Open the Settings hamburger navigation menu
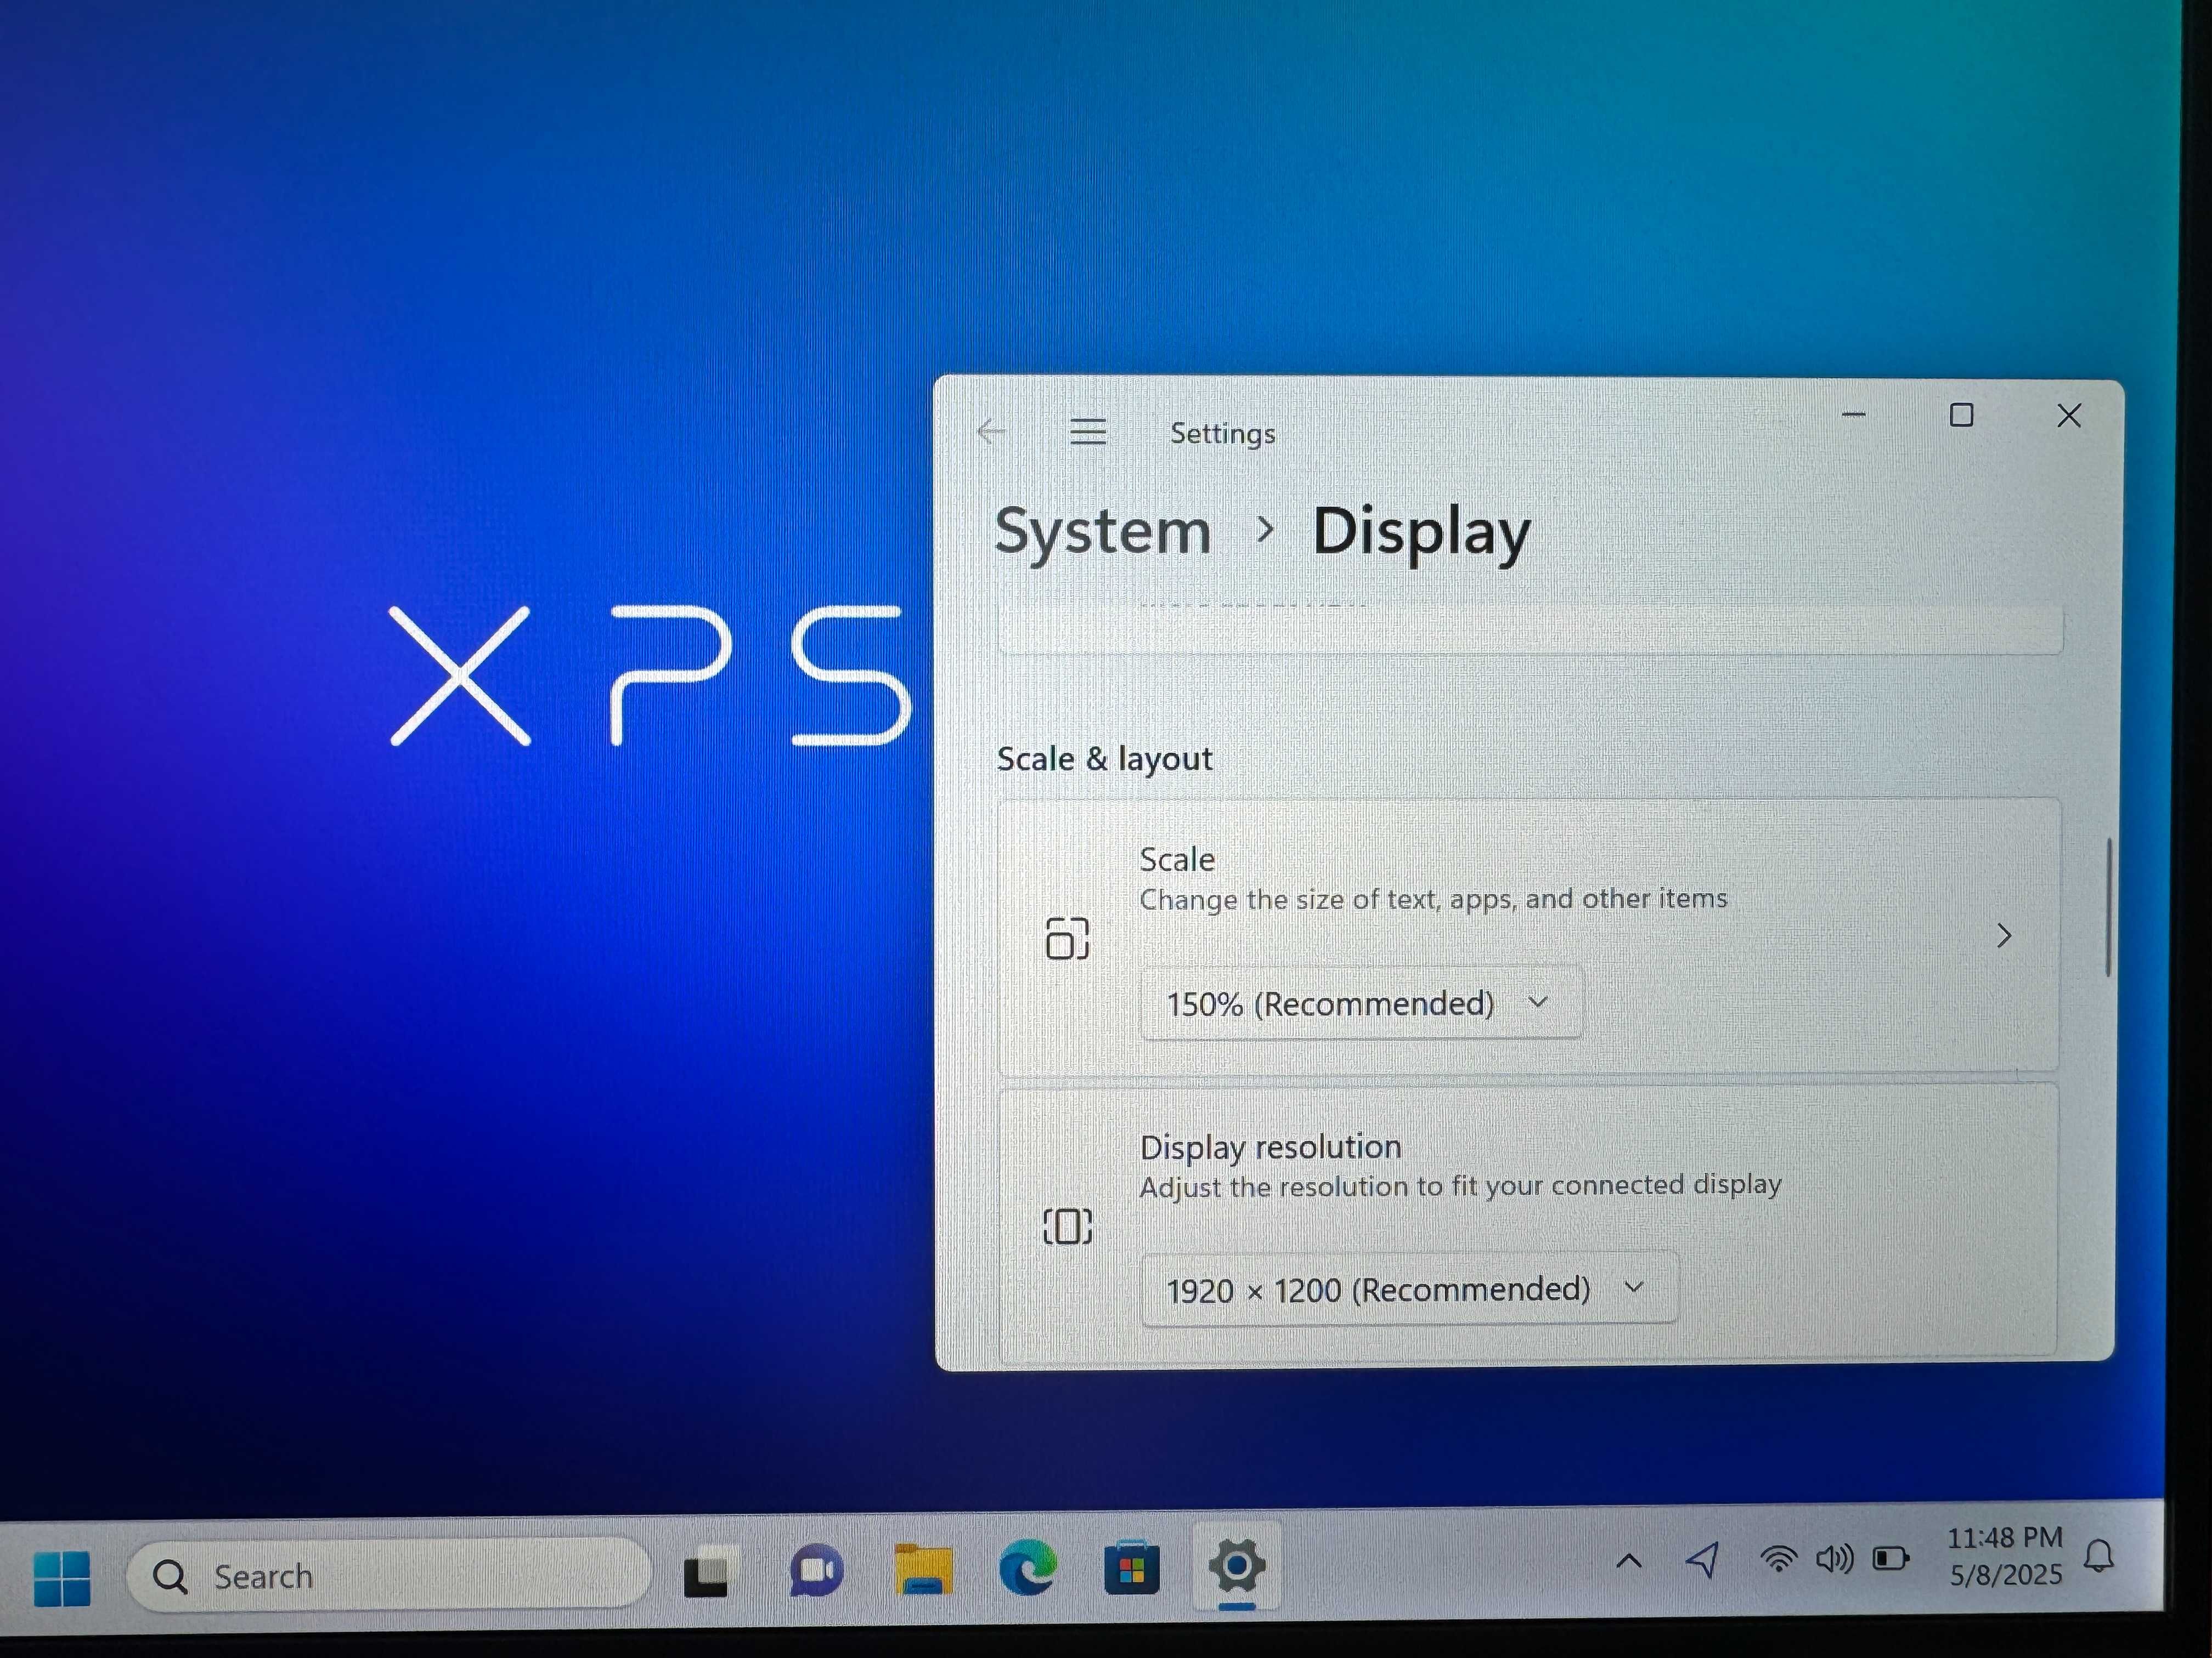The image size is (2212, 1658). (1088, 431)
